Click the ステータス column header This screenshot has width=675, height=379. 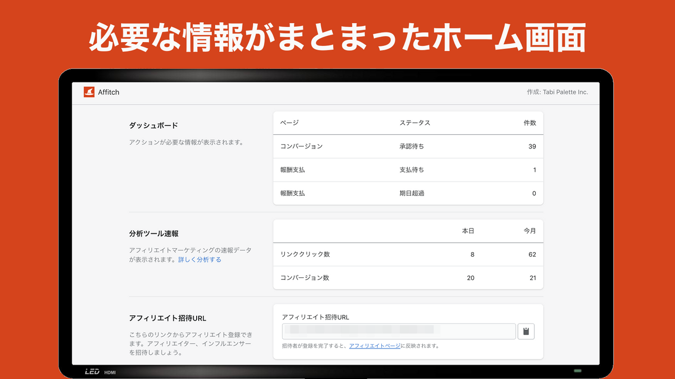click(x=415, y=123)
